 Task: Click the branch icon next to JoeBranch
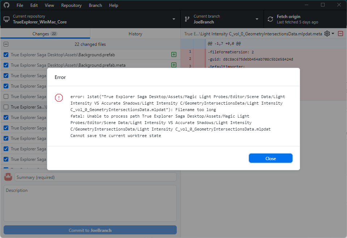(x=187, y=19)
